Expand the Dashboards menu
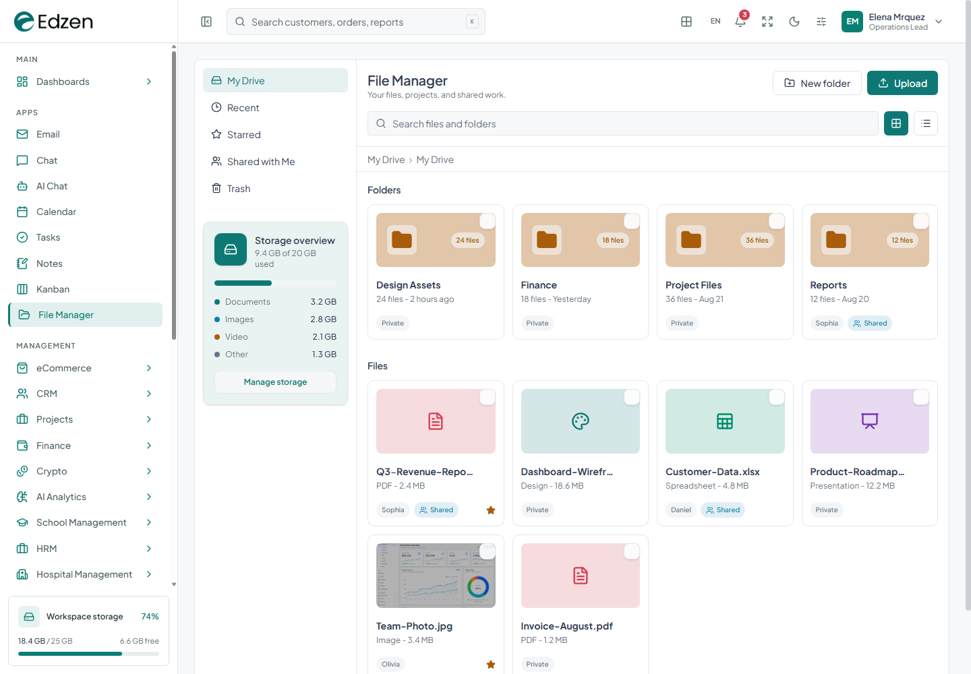971x674 pixels. click(85, 82)
